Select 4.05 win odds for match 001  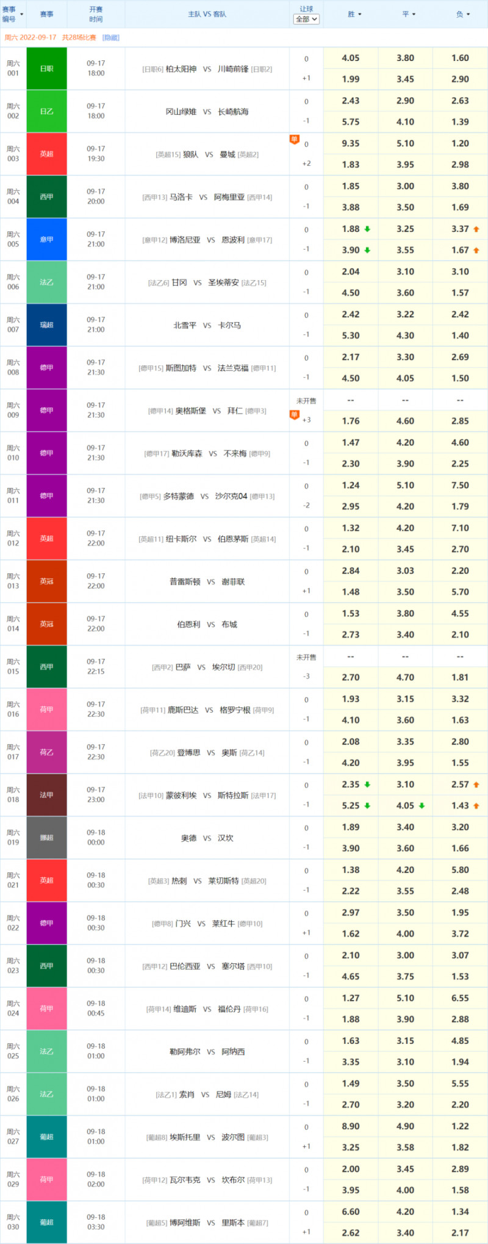[351, 59]
